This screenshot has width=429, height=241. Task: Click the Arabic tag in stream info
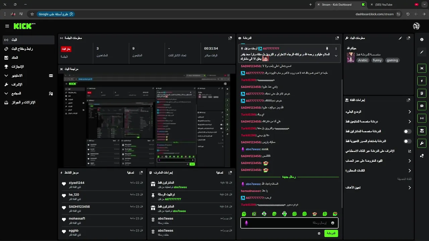(x=363, y=60)
